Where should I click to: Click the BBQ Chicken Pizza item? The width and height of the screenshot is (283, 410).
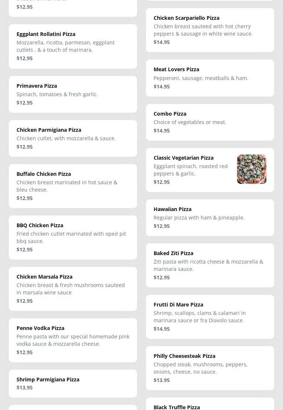pos(73,237)
